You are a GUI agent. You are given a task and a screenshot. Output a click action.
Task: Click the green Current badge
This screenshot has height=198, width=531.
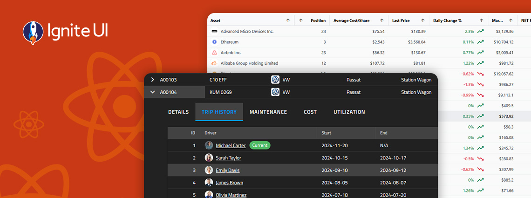point(260,145)
